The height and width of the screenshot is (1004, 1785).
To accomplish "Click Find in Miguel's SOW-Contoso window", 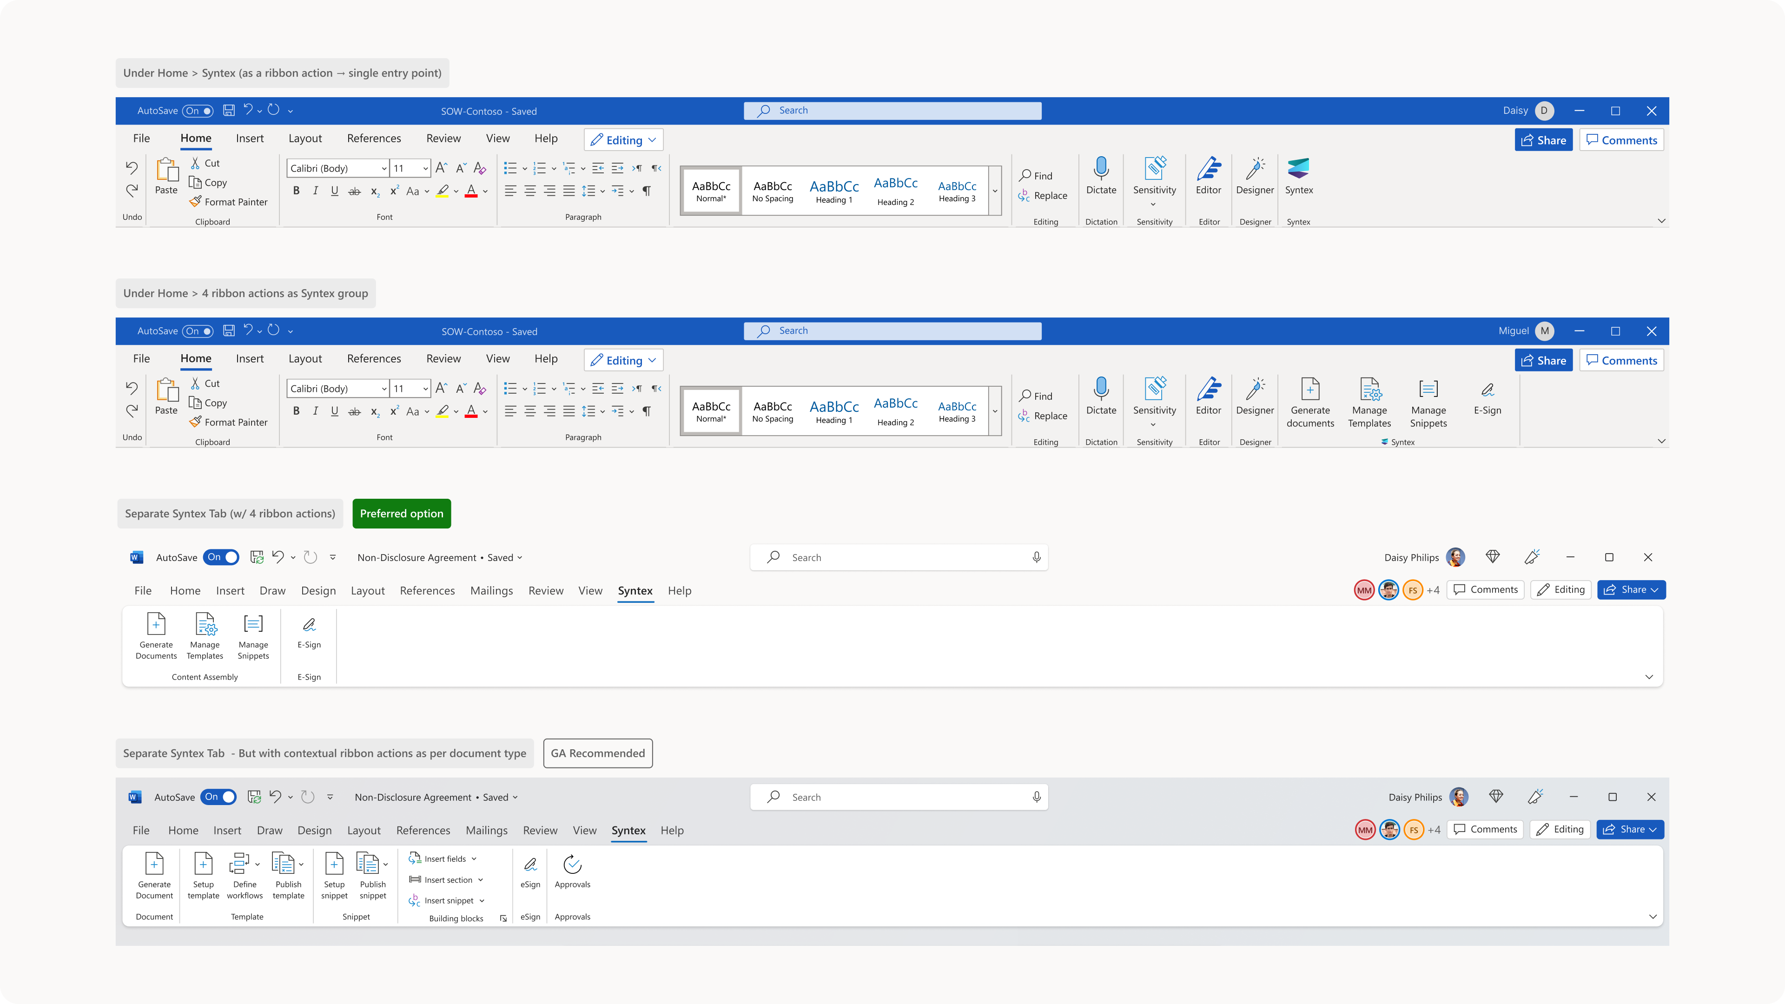I will tap(1035, 396).
